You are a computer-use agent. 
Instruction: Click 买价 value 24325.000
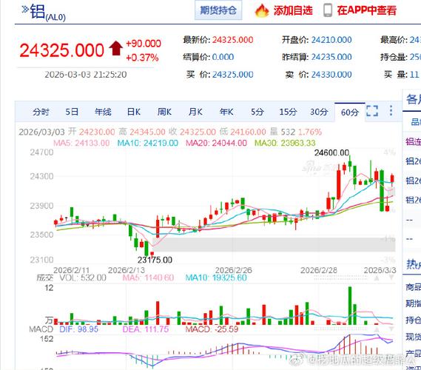click(x=233, y=75)
